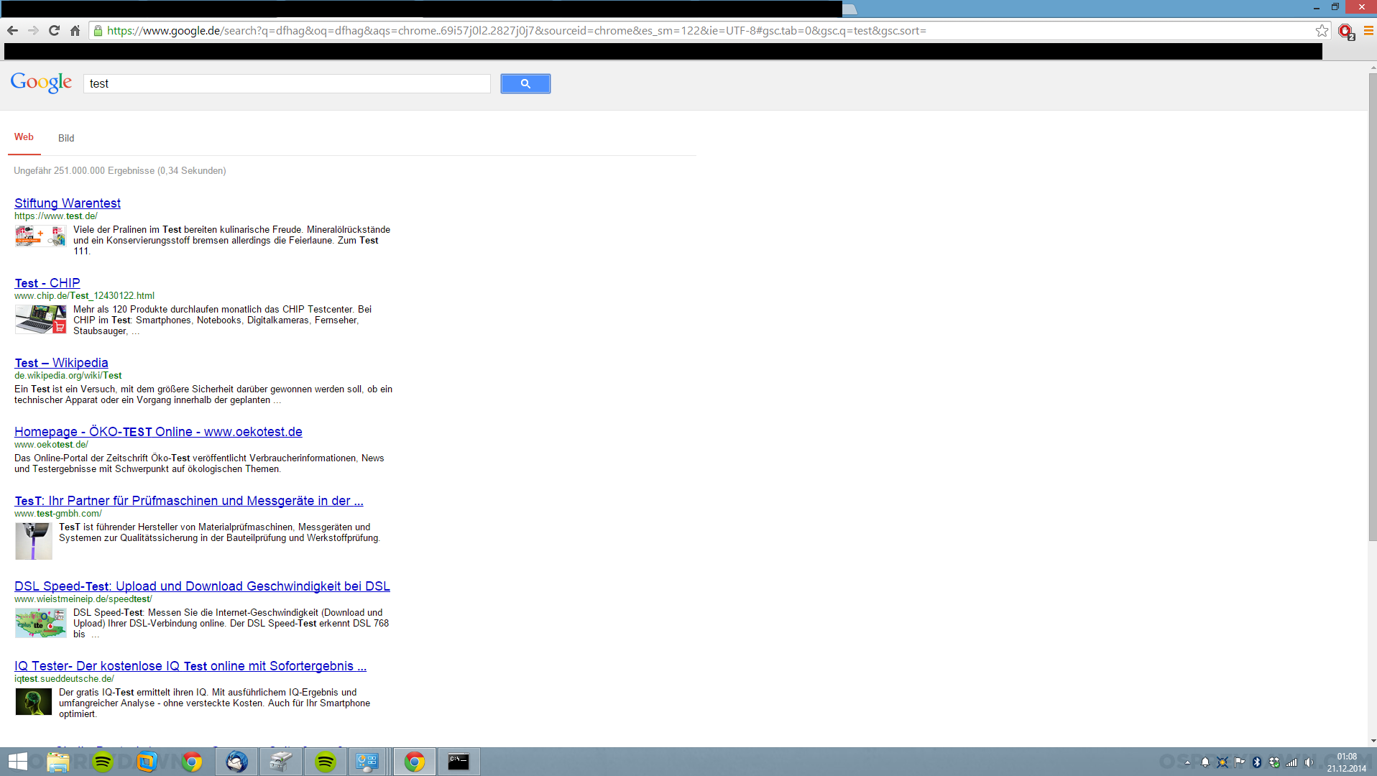Show hidden tray icons arrow
This screenshot has width=1377, height=776.
click(x=1187, y=762)
